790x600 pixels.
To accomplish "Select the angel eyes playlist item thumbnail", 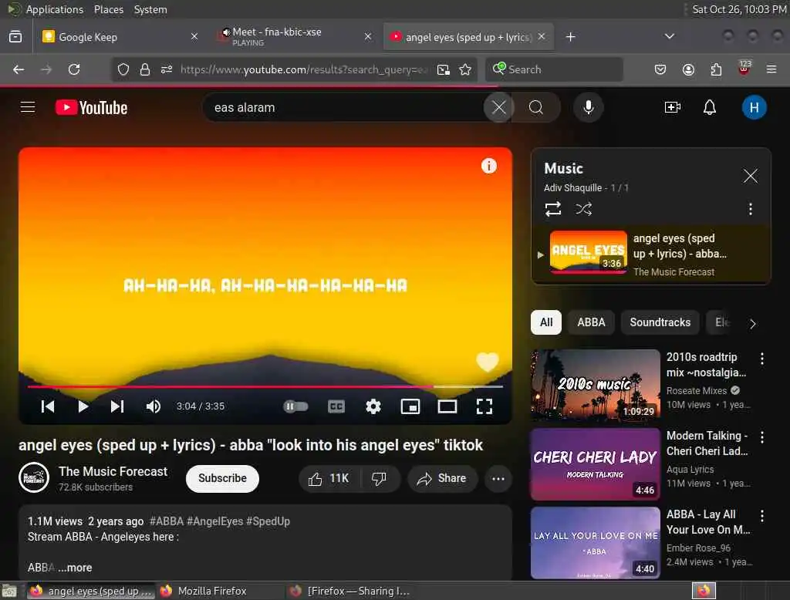I will click(x=589, y=252).
